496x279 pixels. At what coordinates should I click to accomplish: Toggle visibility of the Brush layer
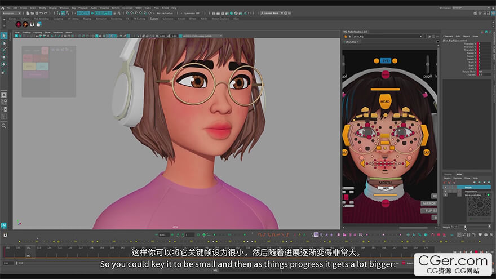coord(445,187)
